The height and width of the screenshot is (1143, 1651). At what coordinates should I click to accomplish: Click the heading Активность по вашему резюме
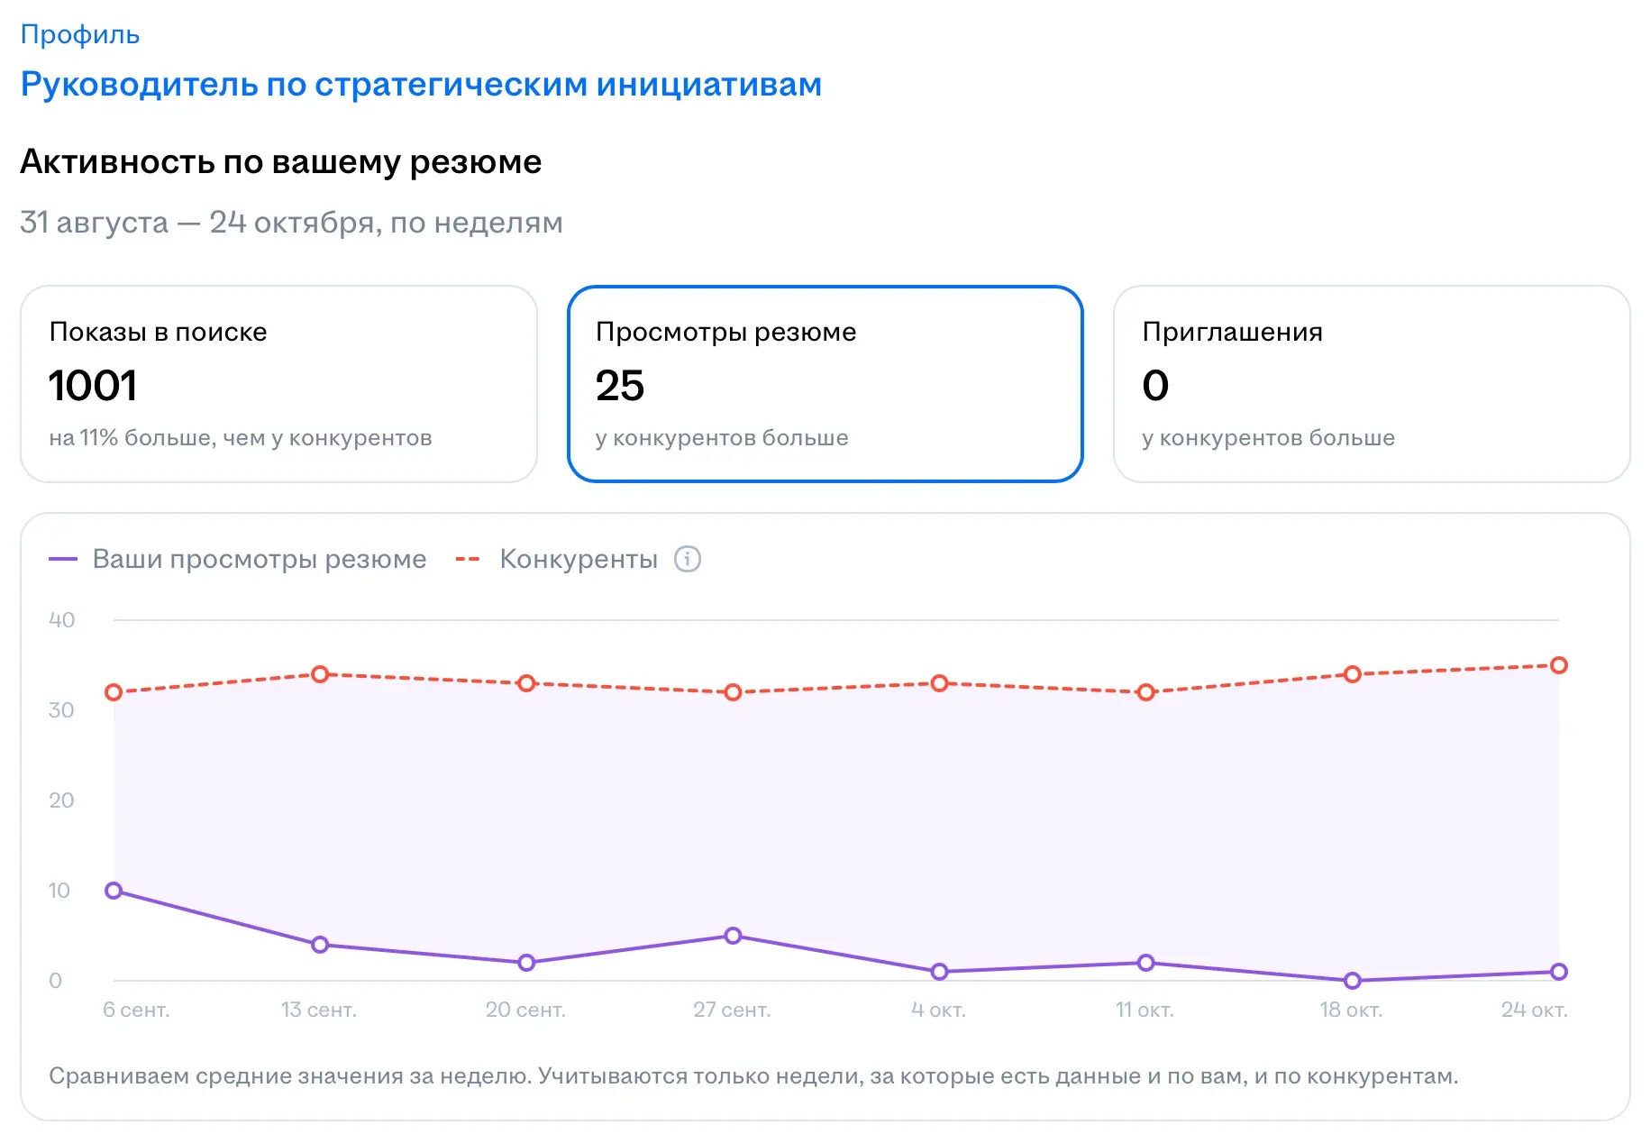tap(281, 162)
